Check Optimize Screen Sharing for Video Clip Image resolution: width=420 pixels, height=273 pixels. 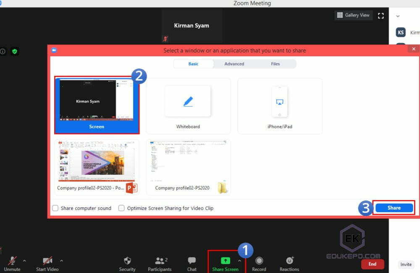121,208
